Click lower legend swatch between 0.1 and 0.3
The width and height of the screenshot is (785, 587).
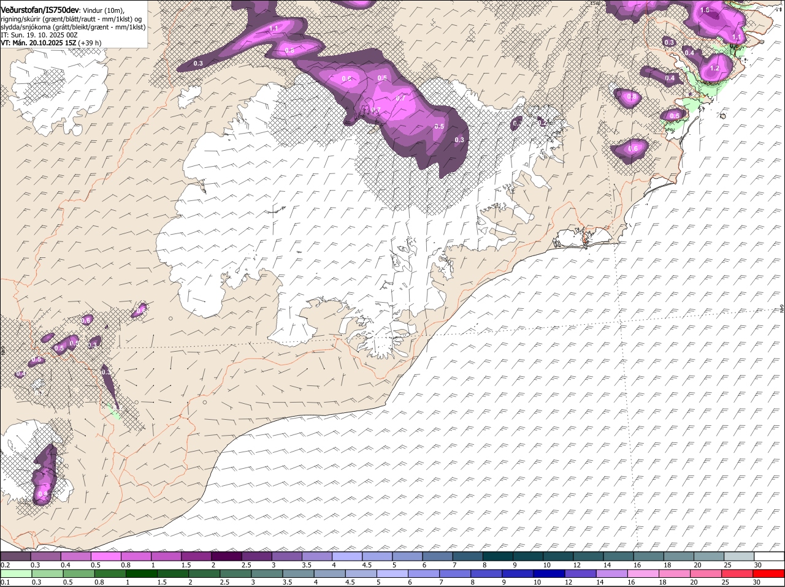(x=16, y=574)
